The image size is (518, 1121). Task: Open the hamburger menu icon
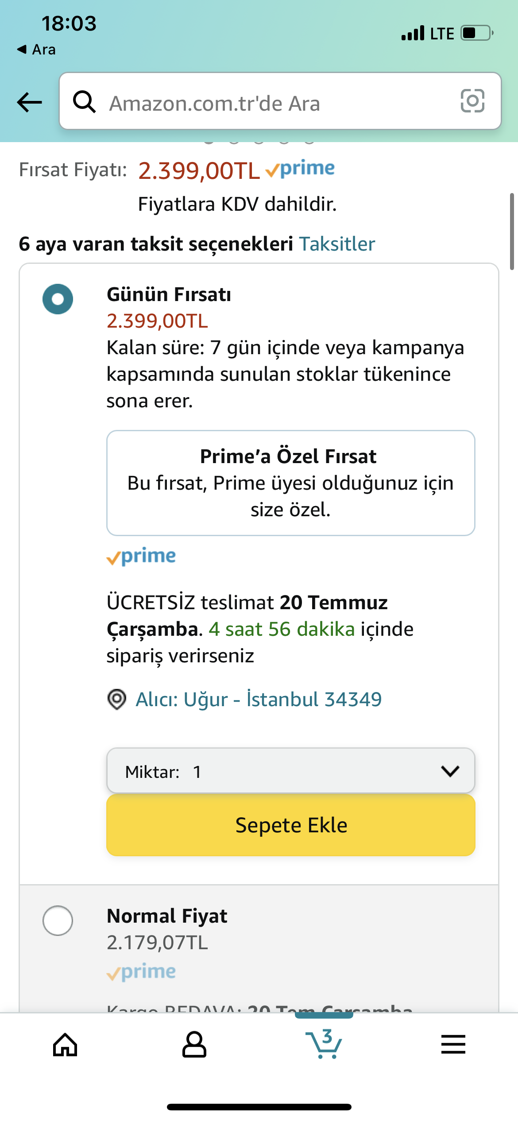453,1045
